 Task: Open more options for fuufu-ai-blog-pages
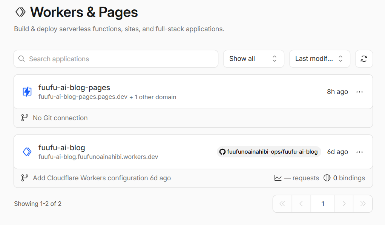(359, 92)
